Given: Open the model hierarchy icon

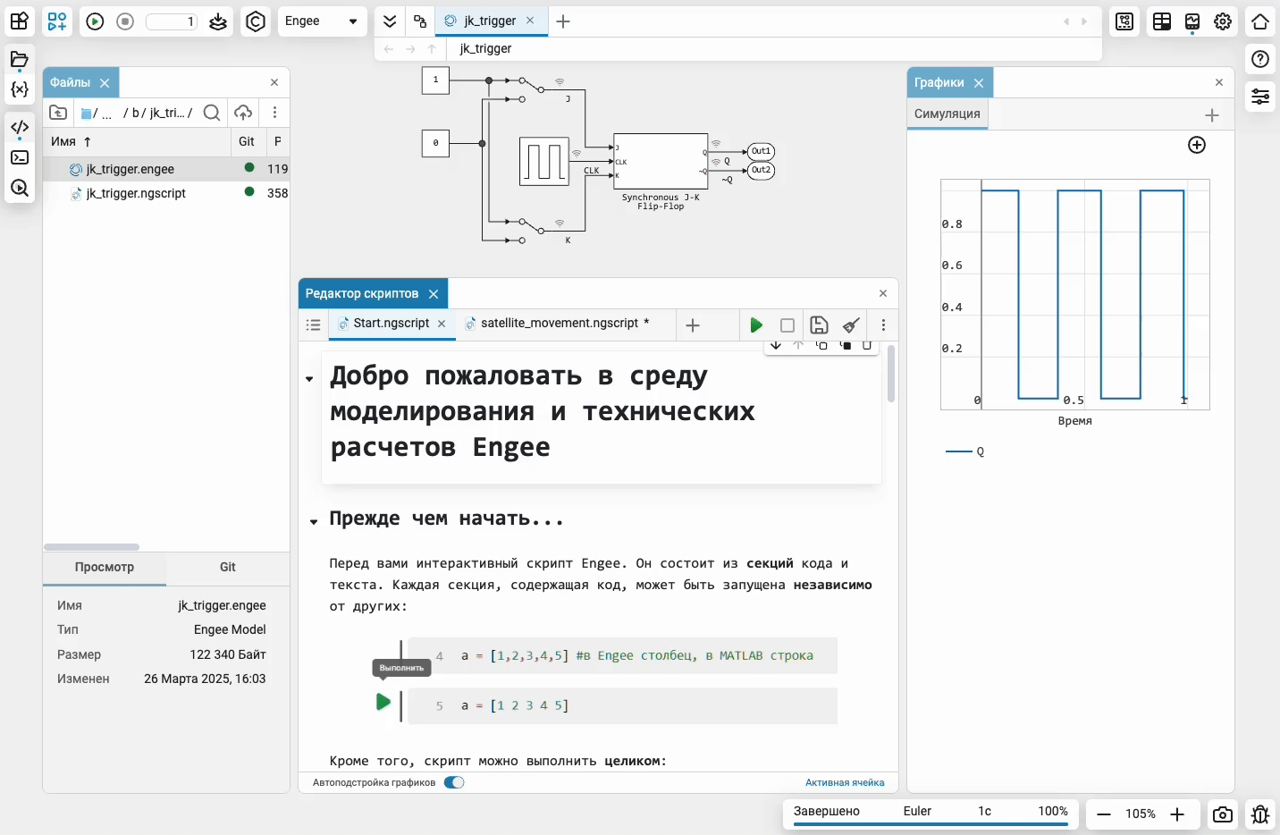Looking at the screenshot, I should tap(420, 21).
